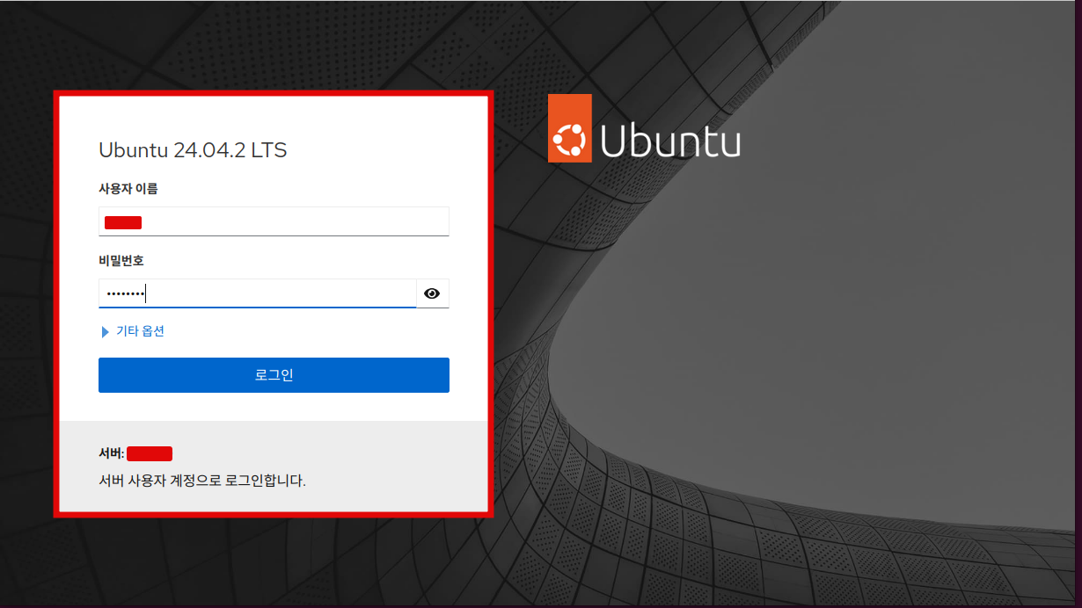Focus the 사용자 이름 input field
Viewport: 1082px width, 608px height.
click(274, 221)
